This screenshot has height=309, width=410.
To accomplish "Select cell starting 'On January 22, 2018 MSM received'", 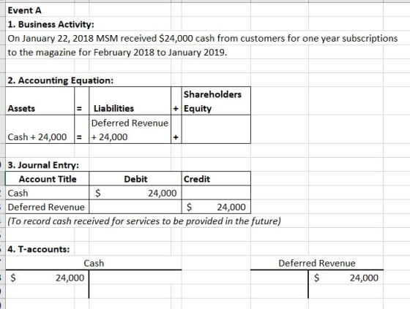I will coord(202,39).
